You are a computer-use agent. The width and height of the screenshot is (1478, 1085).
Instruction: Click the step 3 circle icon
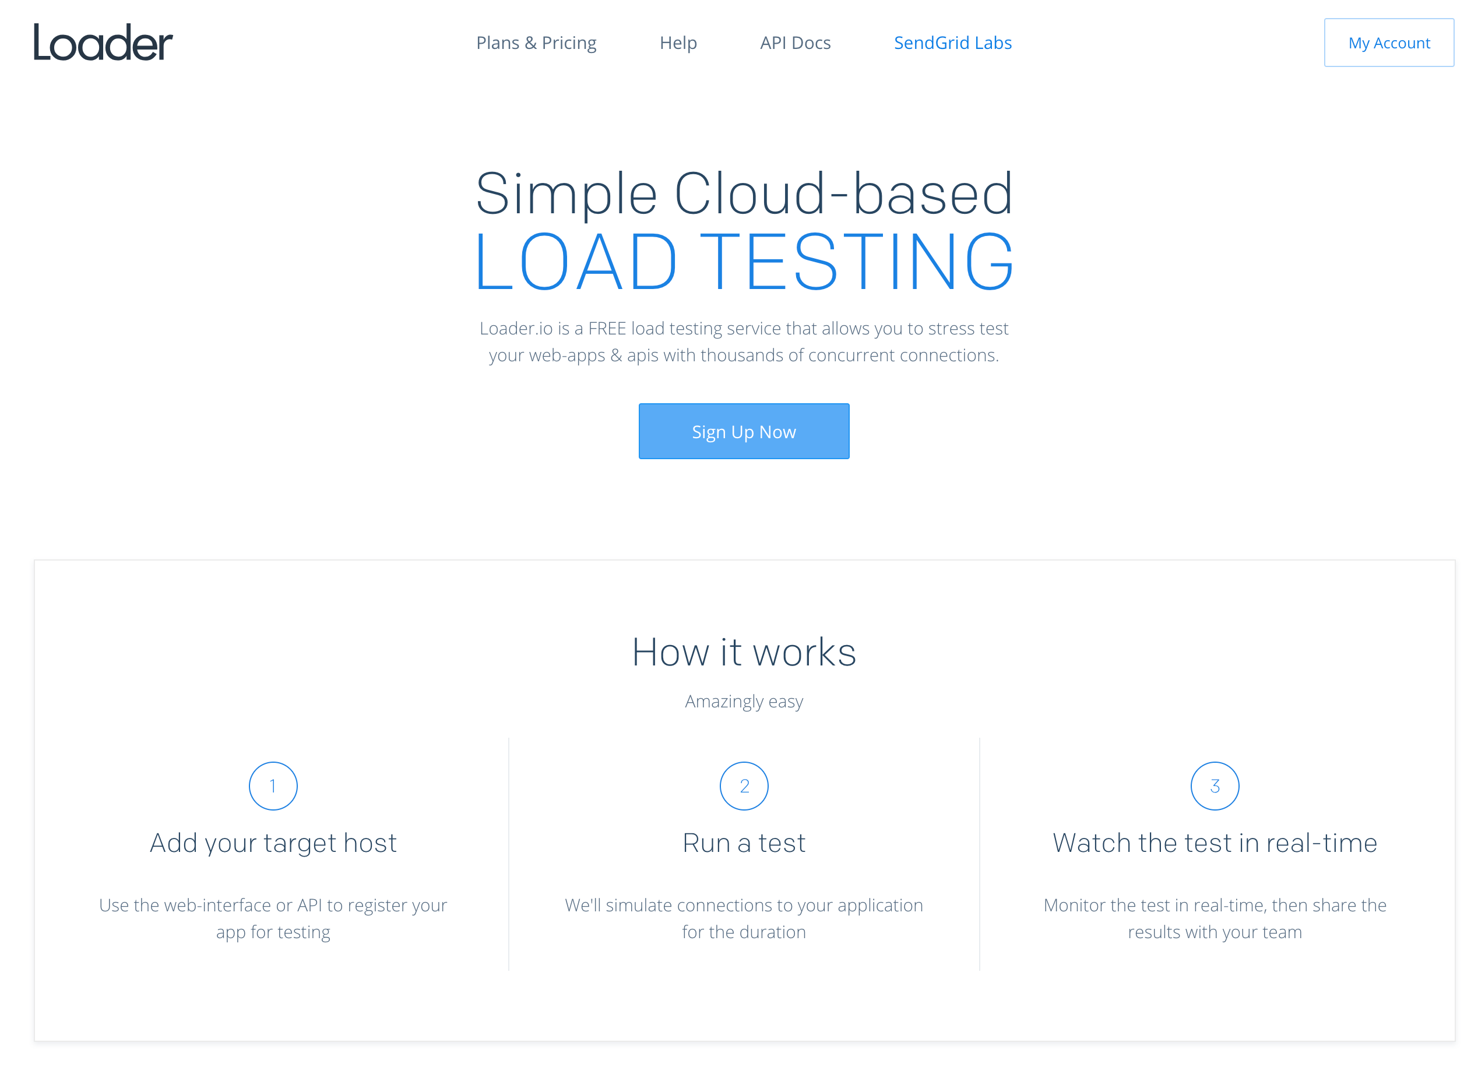click(1213, 785)
